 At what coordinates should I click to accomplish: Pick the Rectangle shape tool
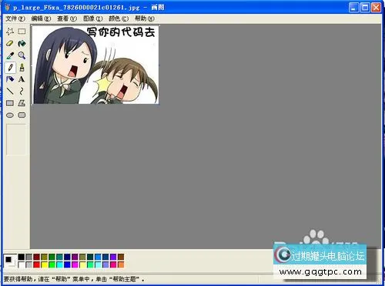10,103
